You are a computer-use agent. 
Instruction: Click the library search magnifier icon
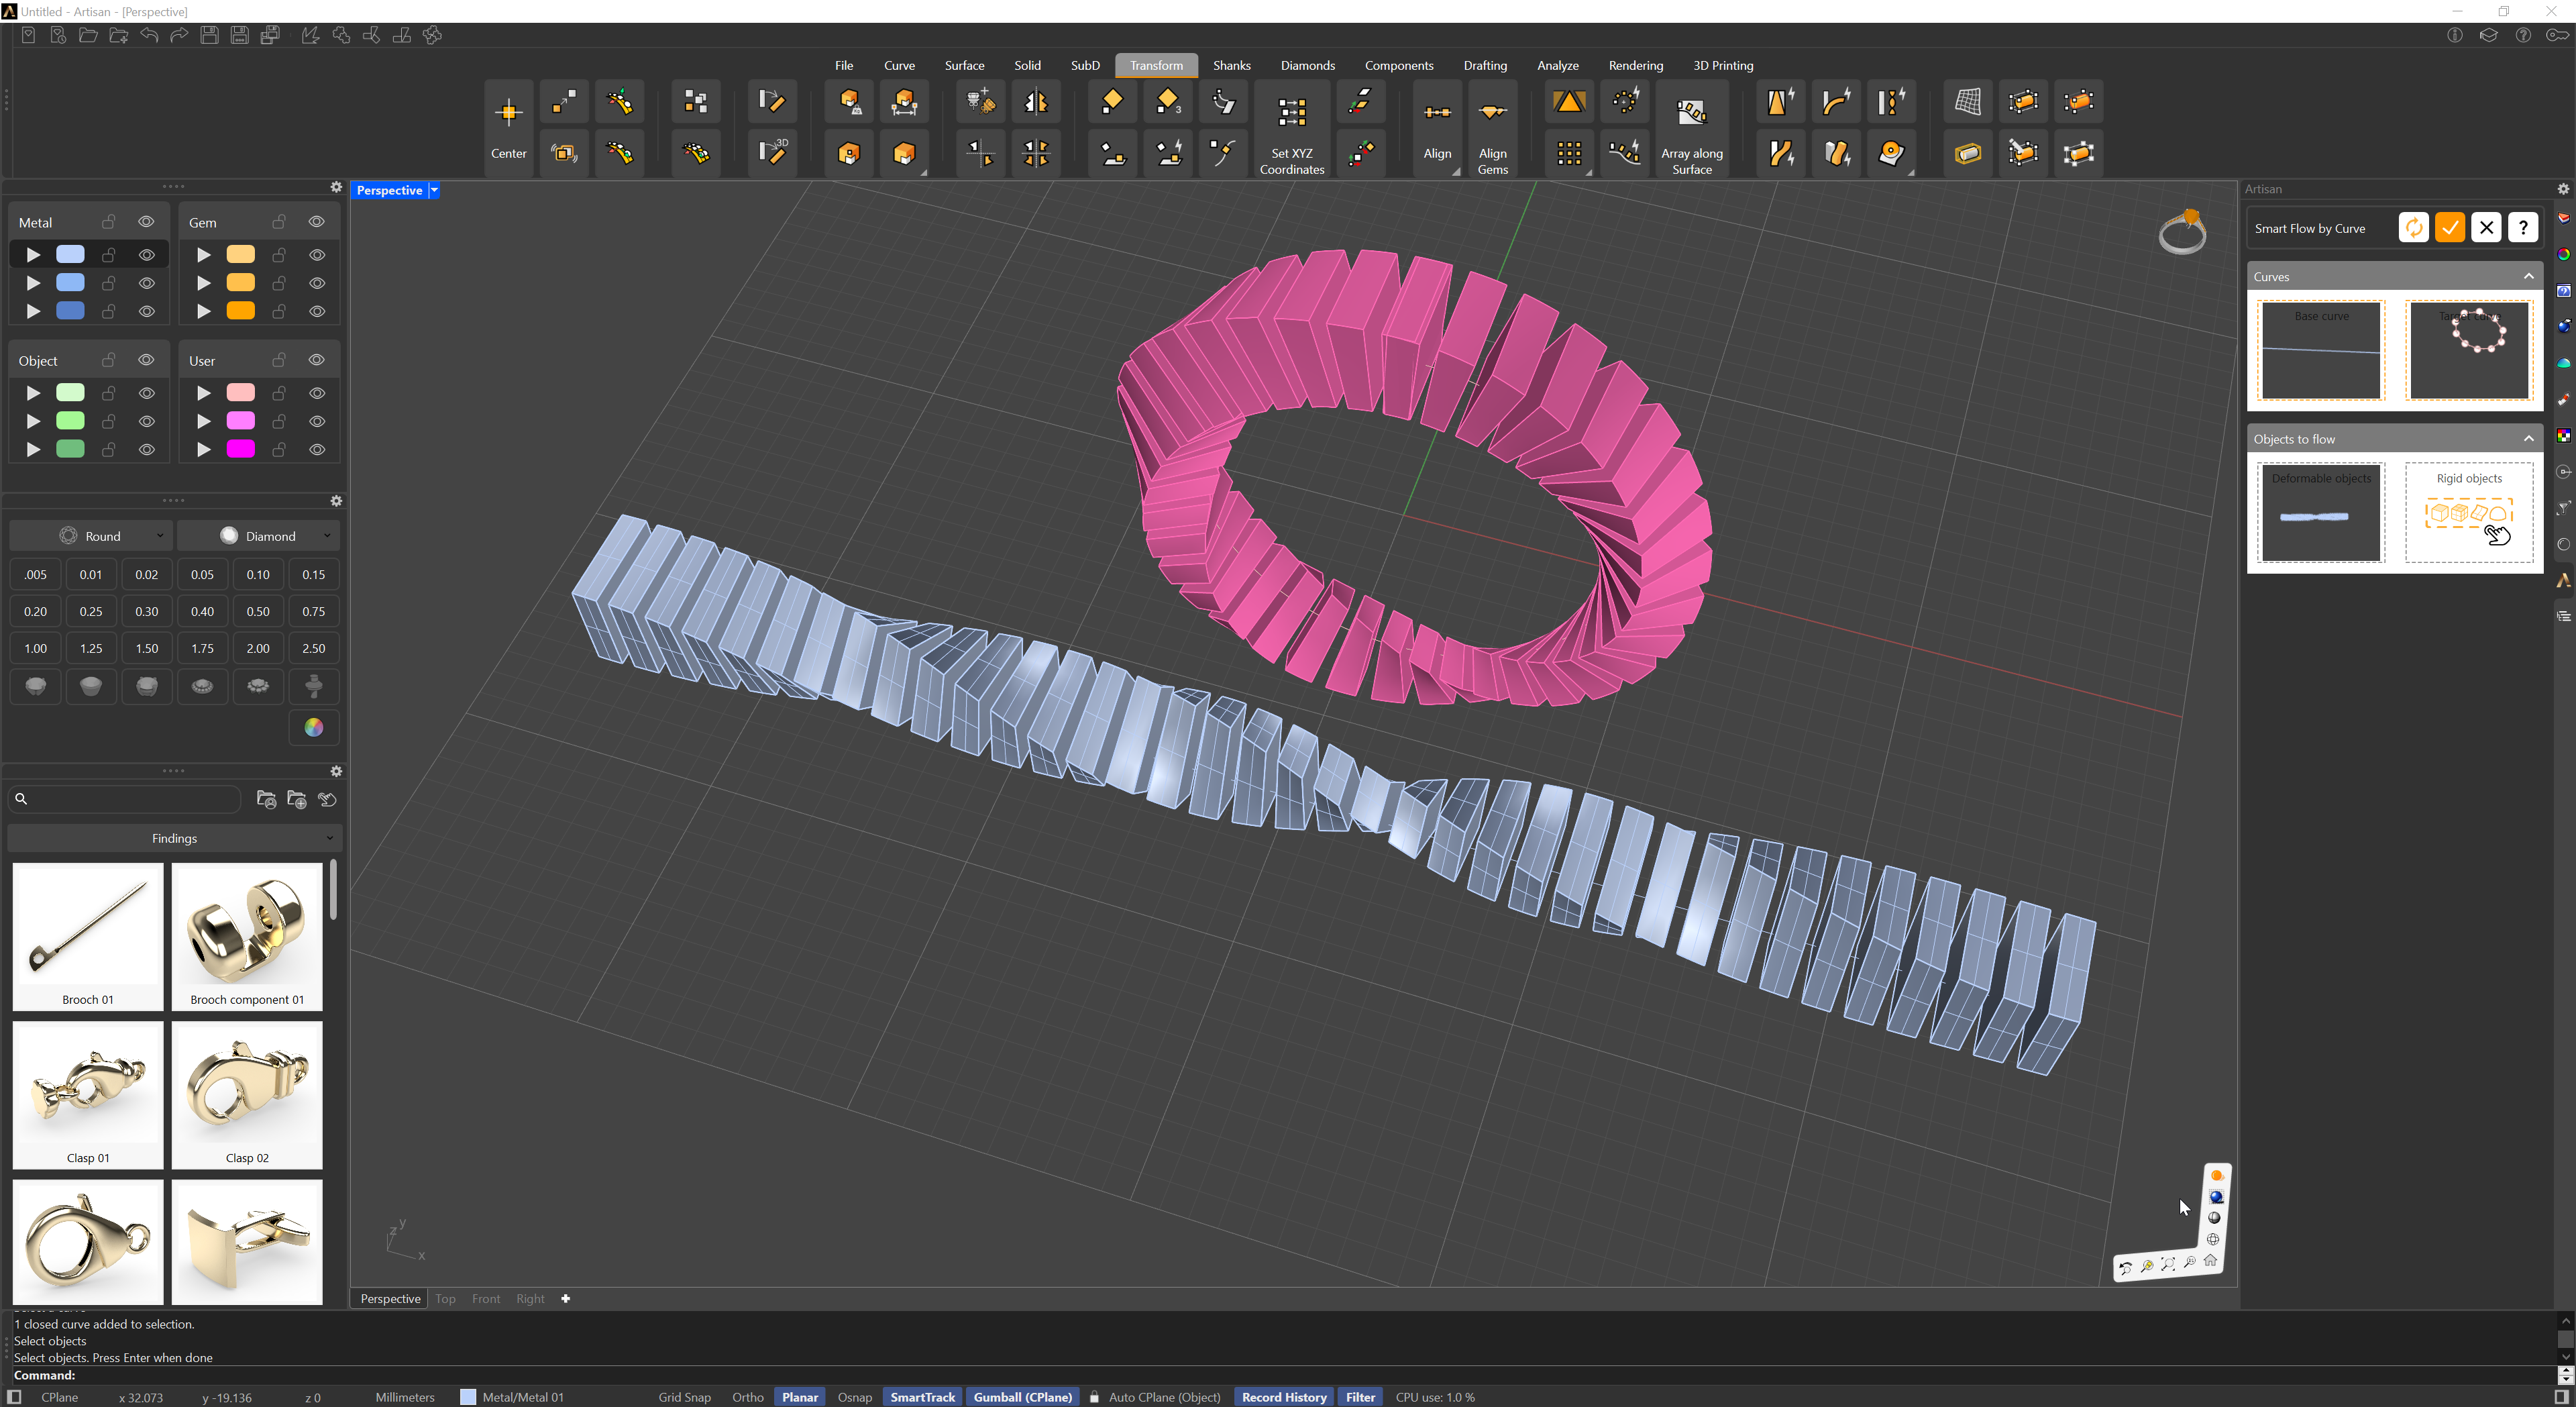click(x=21, y=799)
